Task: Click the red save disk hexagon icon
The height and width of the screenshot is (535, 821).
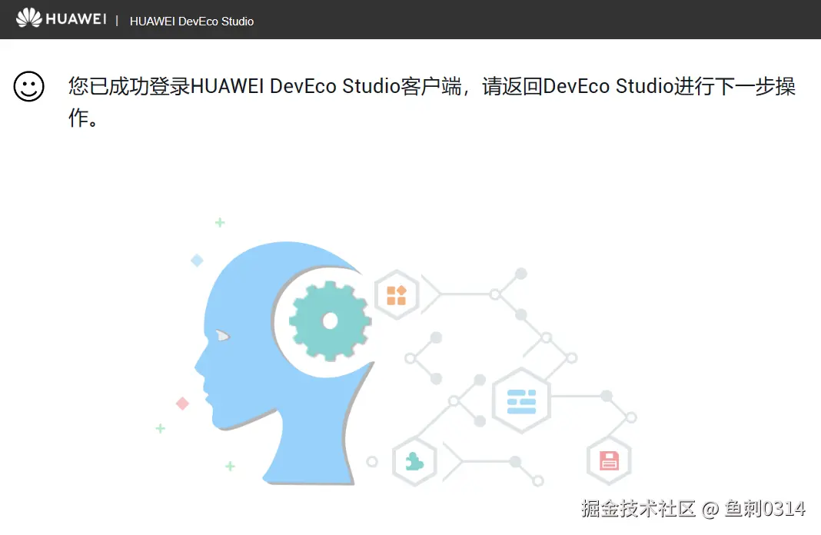Action: coord(609,460)
